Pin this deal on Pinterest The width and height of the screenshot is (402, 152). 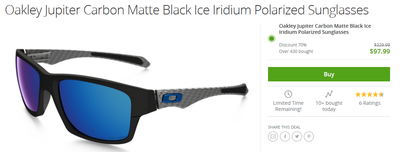pos(309,137)
